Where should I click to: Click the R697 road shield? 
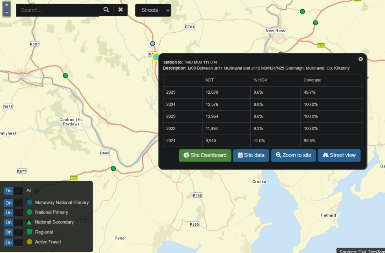tap(34, 44)
